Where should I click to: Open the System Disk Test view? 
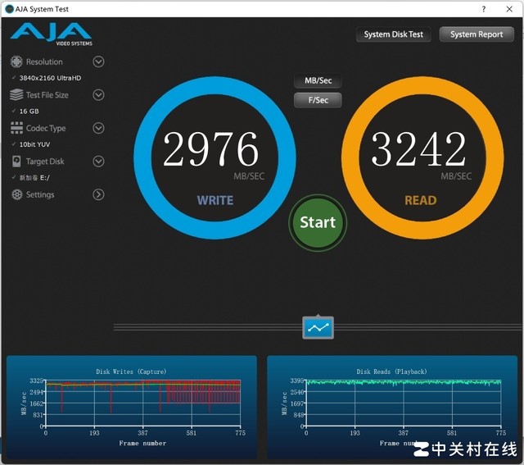point(394,34)
